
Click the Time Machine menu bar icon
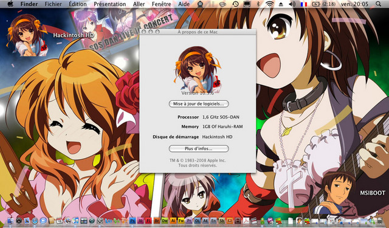pos(235,4)
